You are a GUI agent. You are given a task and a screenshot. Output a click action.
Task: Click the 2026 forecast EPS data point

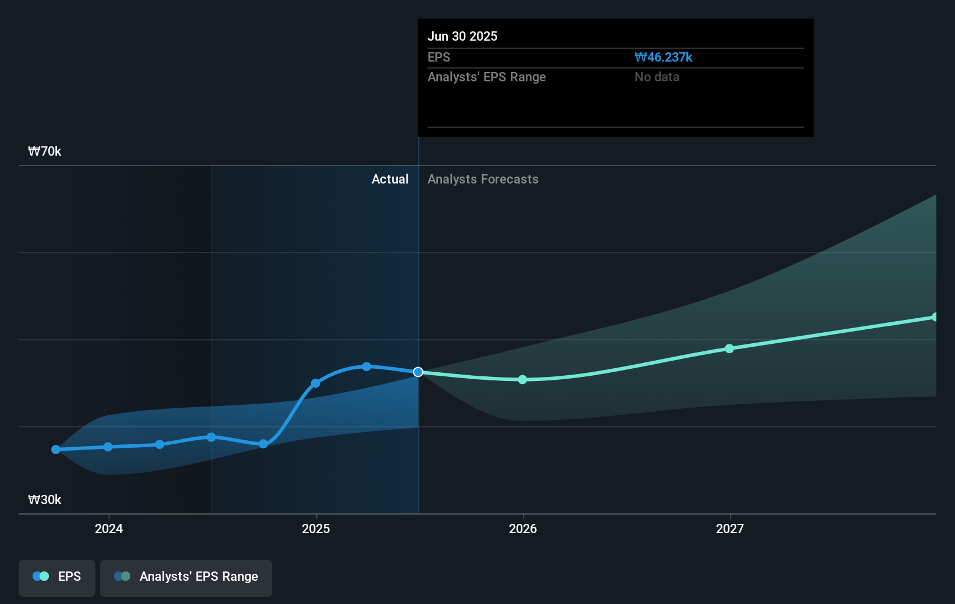tap(522, 380)
